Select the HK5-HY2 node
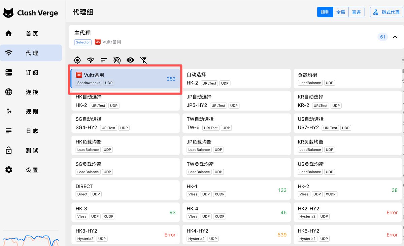 click(x=348, y=235)
